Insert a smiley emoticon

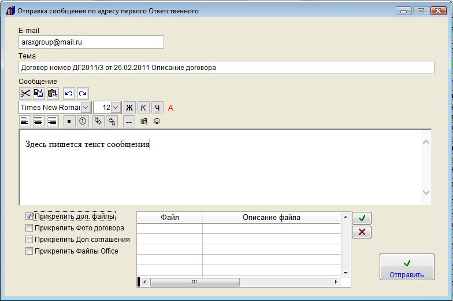[x=157, y=121]
